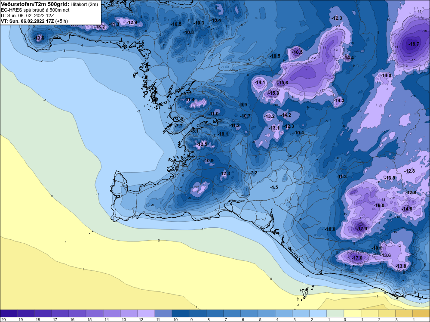The image size is (430, 322).
Task: Select the -12.9 temperature value
Action: [131, 22]
